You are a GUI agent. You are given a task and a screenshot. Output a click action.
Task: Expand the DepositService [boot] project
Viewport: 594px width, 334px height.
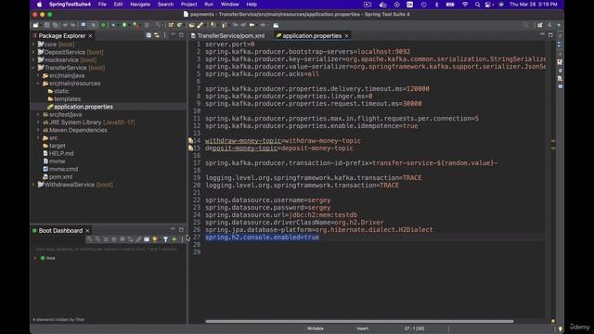click(33, 52)
